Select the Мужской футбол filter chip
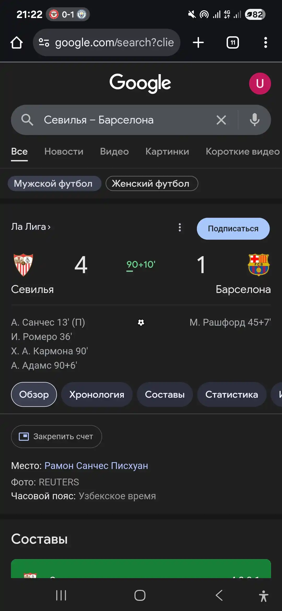 click(54, 184)
